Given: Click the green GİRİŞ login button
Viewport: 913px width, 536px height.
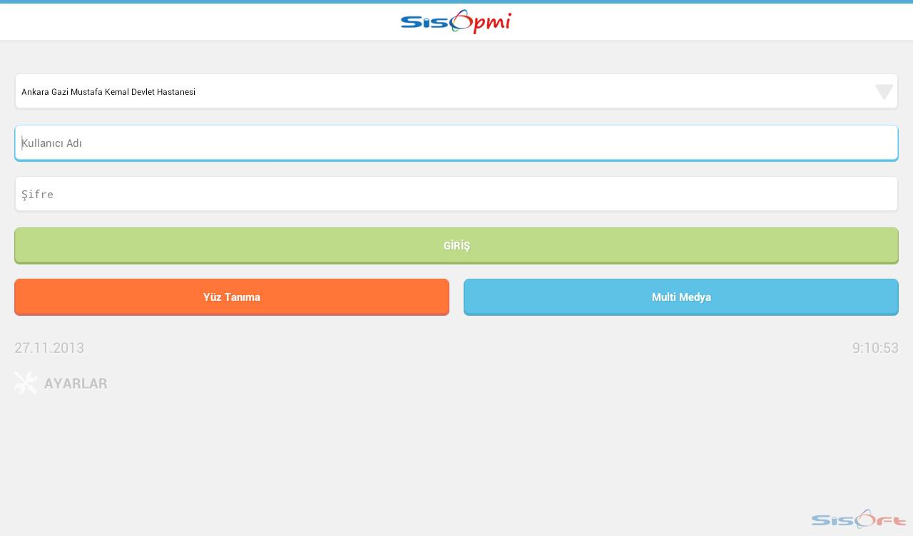Looking at the screenshot, I should [456, 246].
